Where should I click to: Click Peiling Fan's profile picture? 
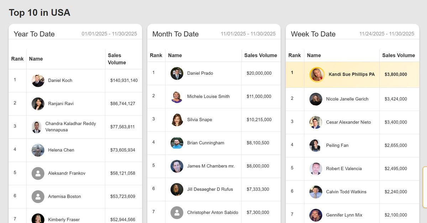coord(316,145)
